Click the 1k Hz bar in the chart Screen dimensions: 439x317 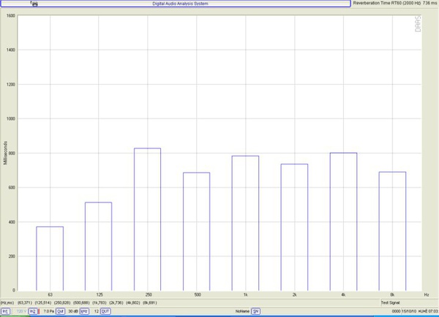tap(246, 223)
